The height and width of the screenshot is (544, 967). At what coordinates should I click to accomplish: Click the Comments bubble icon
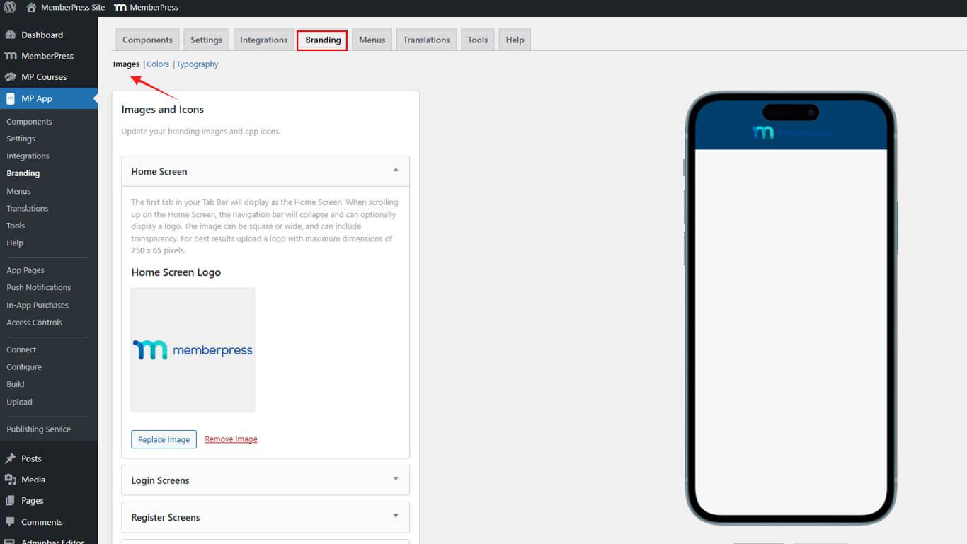pyautogui.click(x=11, y=522)
